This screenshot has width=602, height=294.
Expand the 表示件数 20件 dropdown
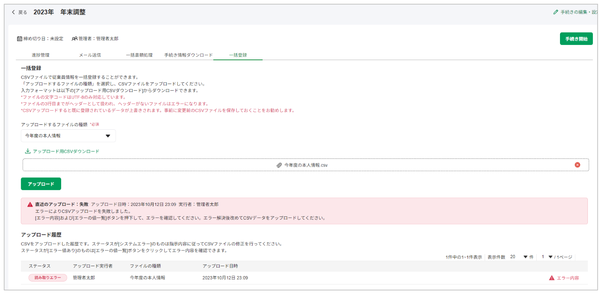click(525, 257)
